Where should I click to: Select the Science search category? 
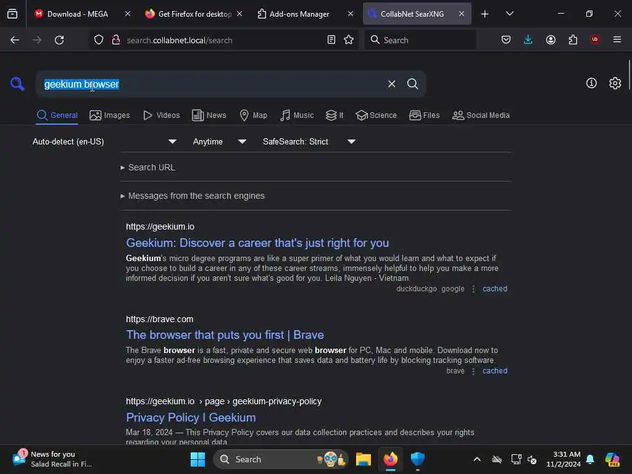376,115
